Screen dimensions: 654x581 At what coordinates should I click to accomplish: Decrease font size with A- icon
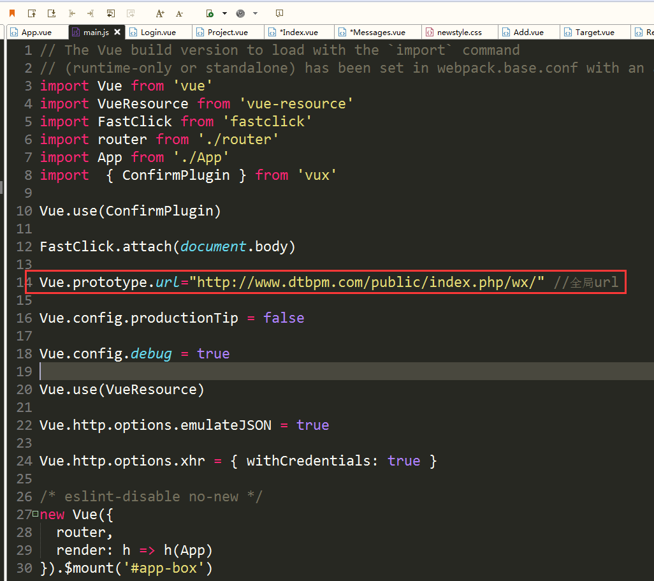[x=179, y=13]
